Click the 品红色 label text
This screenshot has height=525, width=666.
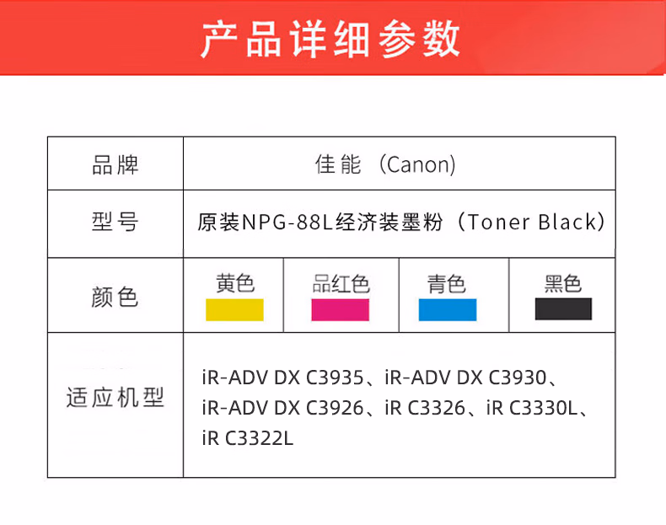click(341, 284)
